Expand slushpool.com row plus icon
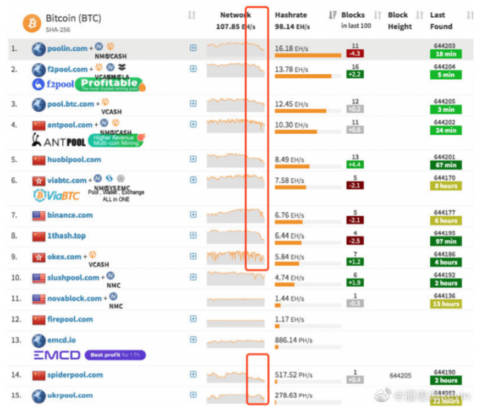 tap(193, 277)
